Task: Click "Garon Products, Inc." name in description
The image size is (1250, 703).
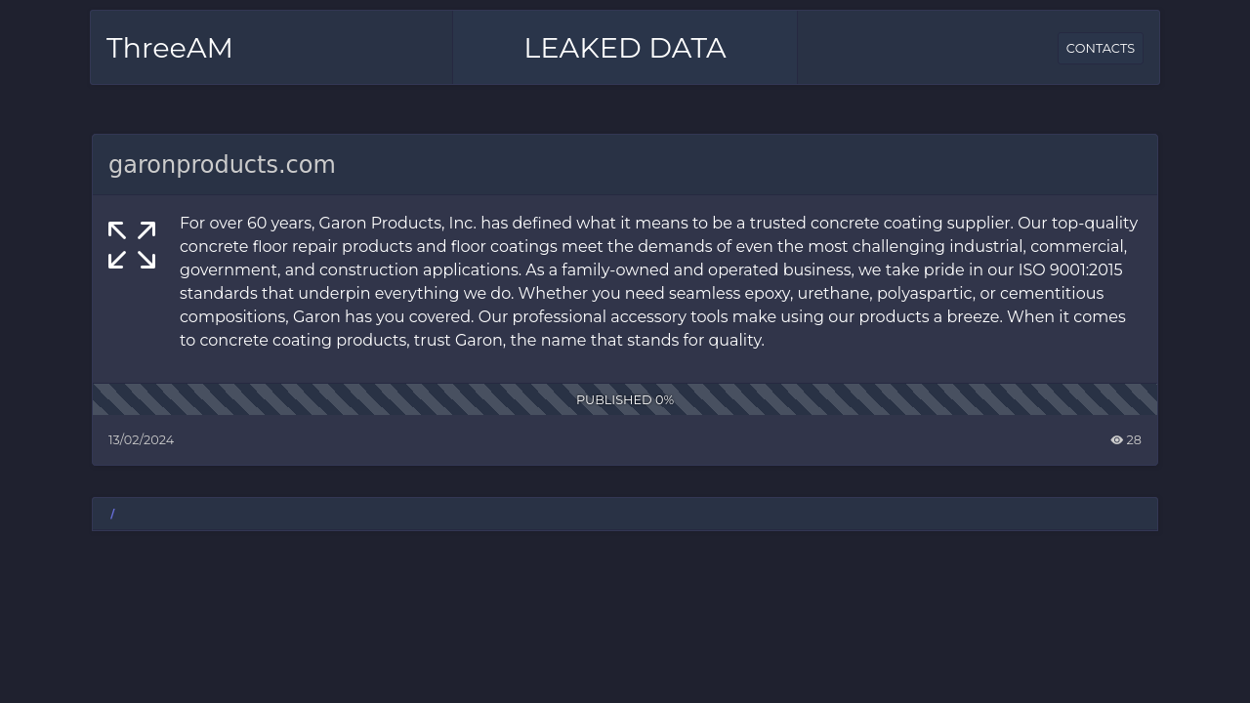Action: [397, 223]
